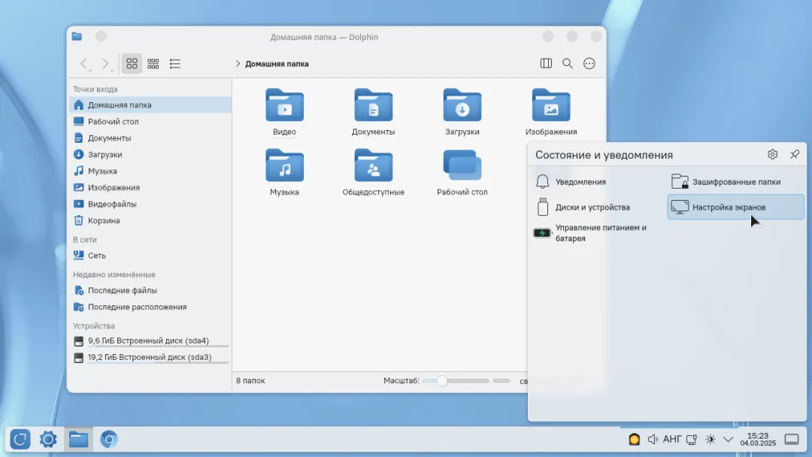Click Зашифрованные папки entry
Image resolution: width=812 pixels, height=457 pixels.
click(735, 182)
